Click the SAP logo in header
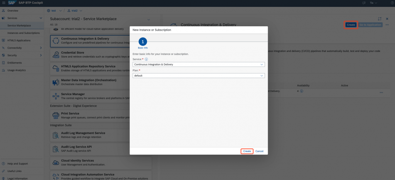The height and width of the screenshot is (180, 395). pos(12,3)
